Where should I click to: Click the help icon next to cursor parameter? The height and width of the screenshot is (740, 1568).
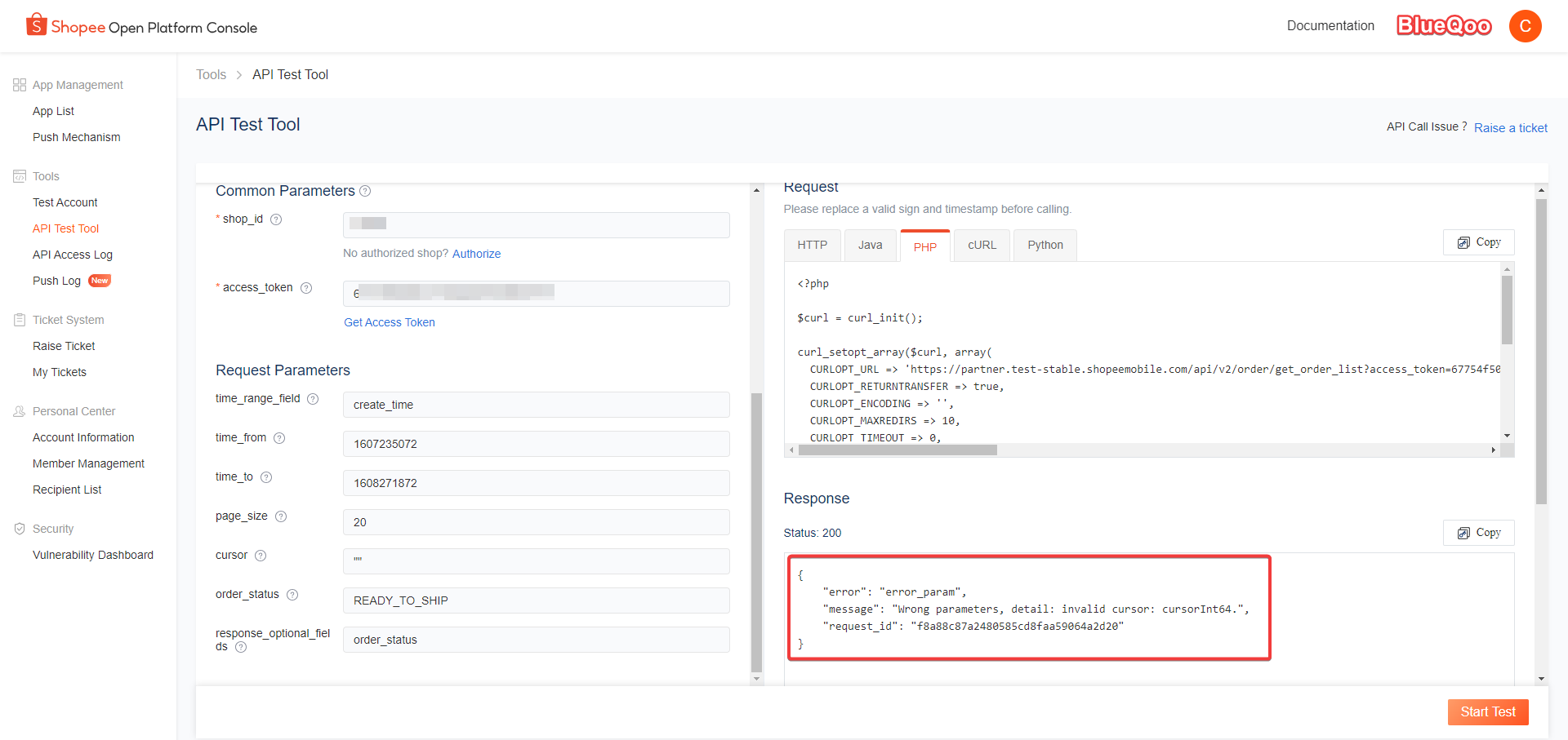(261, 555)
